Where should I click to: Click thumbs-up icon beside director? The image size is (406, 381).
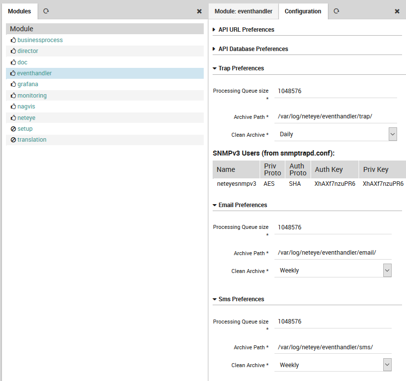[x=13, y=51]
